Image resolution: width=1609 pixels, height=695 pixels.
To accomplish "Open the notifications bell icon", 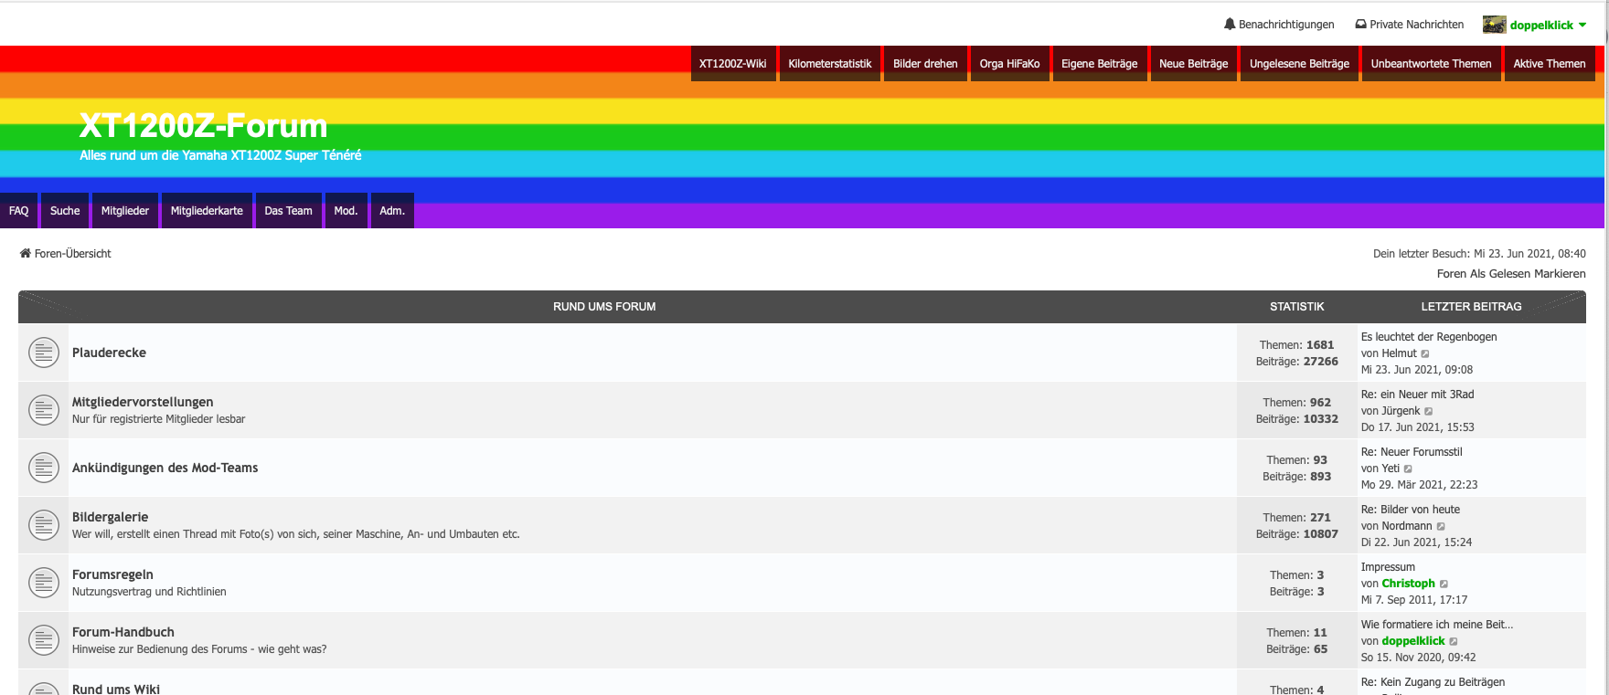I will click(x=1230, y=25).
